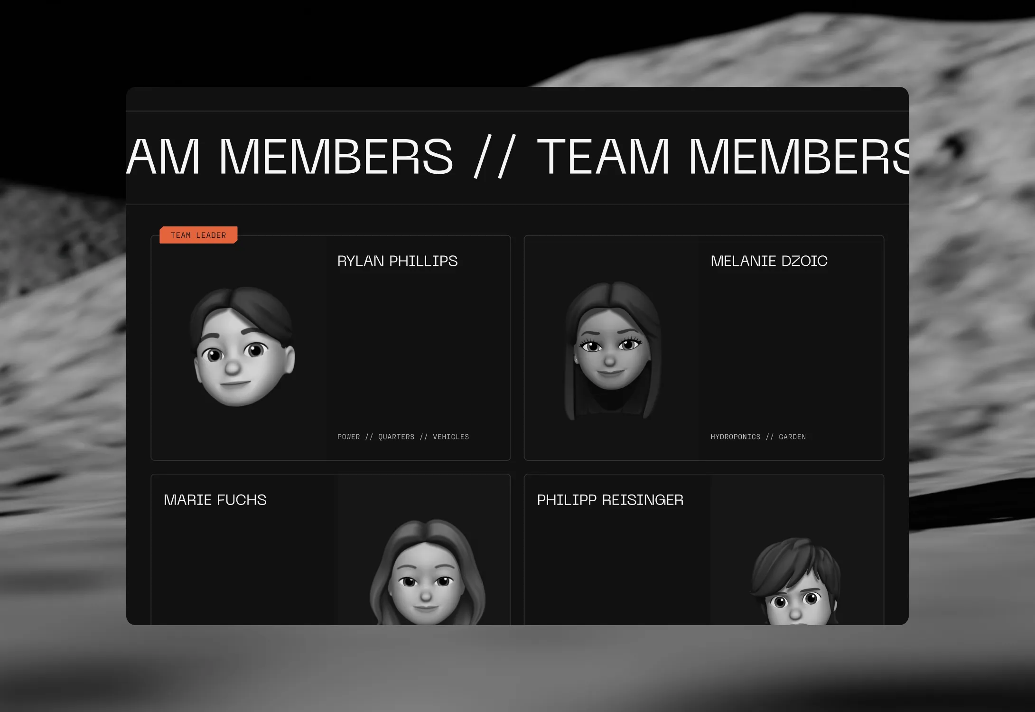Click the separator between HYDROPONICS and GARDEN
This screenshot has width=1035, height=712.
(x=769, y=437)
